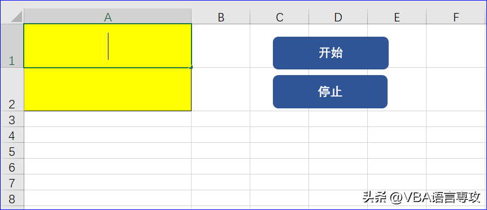Select column F header
The image size is (487, 210).
[x=456, y=16]
